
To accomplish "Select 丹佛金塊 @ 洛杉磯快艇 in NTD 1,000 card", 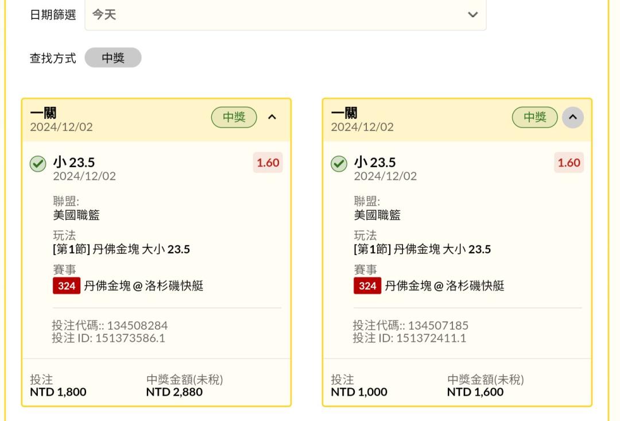I will [x=444, y=285].
